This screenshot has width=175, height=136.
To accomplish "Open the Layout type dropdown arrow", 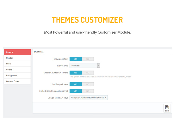I will coord(99,66).
